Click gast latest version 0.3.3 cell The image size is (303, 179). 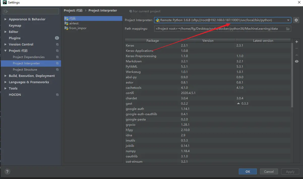tap(263, 104)
